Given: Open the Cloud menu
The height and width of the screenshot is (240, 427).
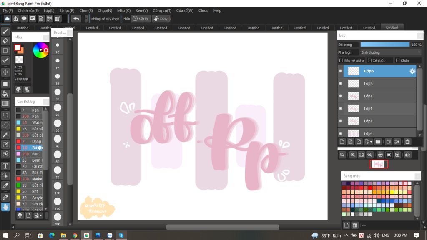Looking at the screenshot, I should pos(203,10).
